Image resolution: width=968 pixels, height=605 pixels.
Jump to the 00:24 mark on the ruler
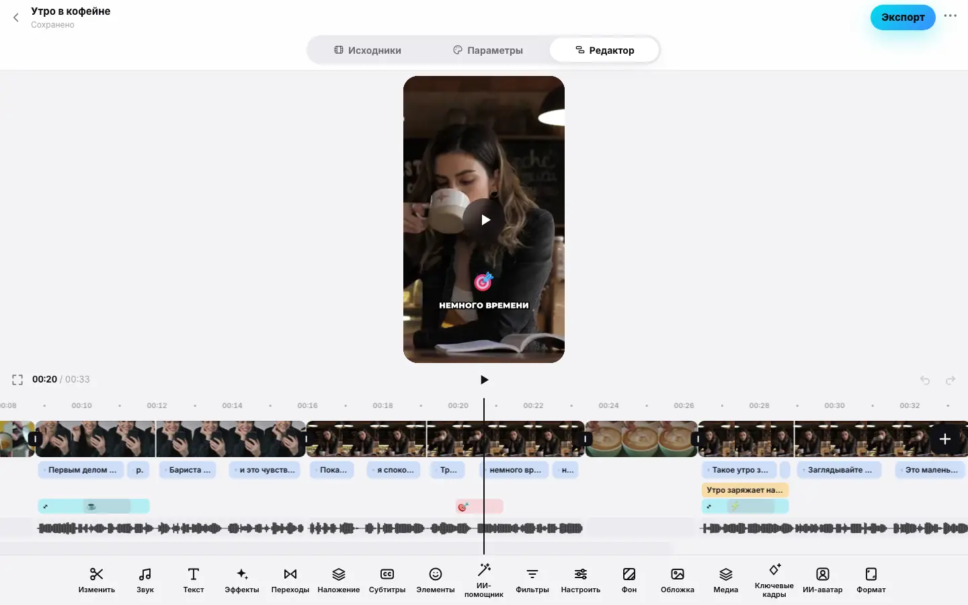pyautogui.click(x=608, y=405)
